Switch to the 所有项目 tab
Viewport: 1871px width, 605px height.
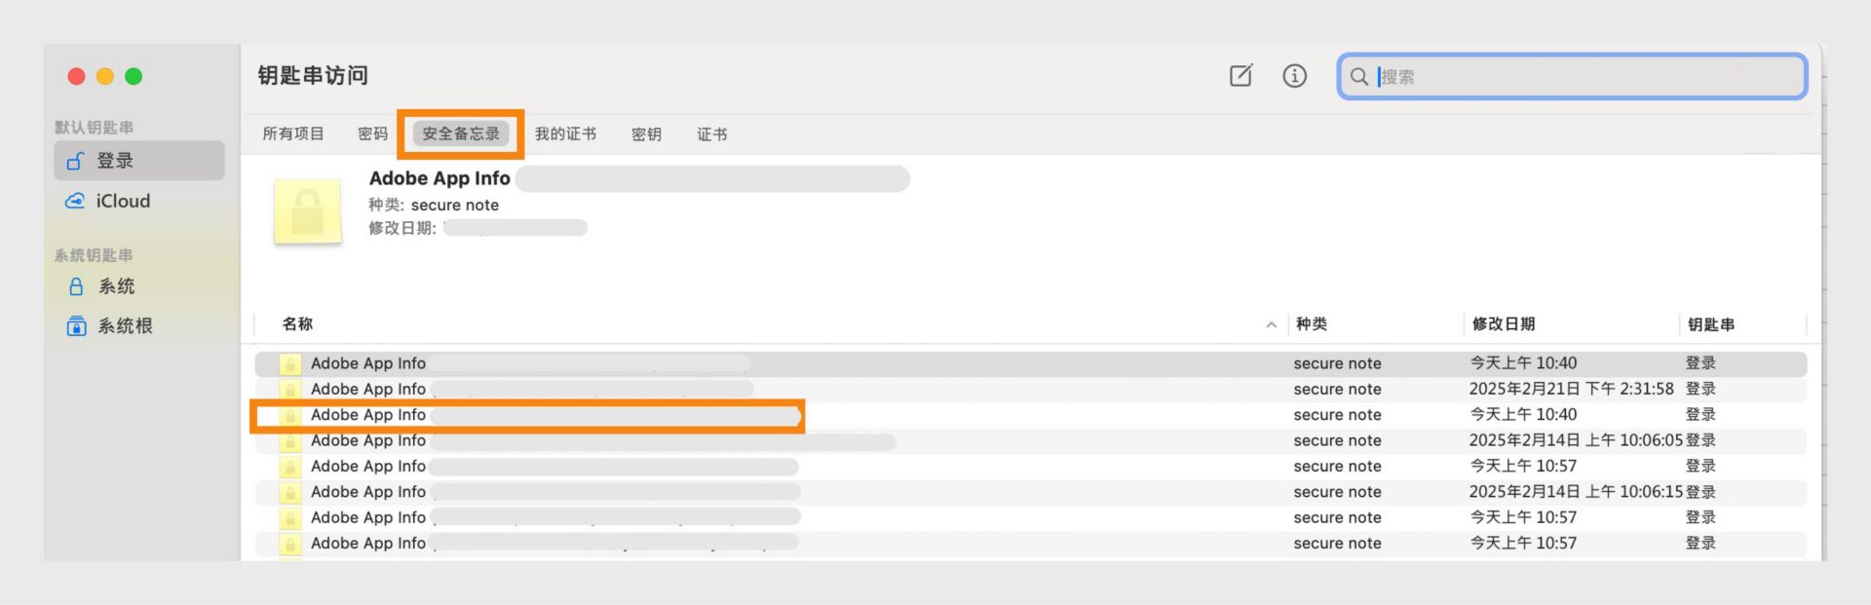292,134
